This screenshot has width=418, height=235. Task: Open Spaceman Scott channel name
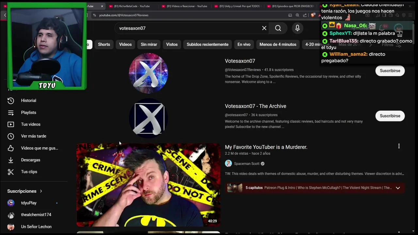(247, 164)
